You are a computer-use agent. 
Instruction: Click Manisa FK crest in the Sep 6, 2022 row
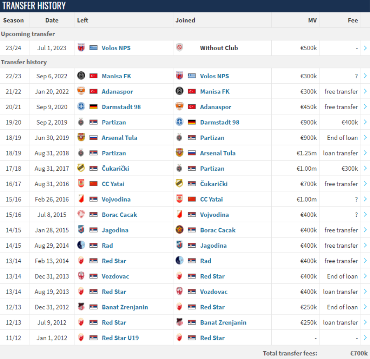click(x=81, y=75)
